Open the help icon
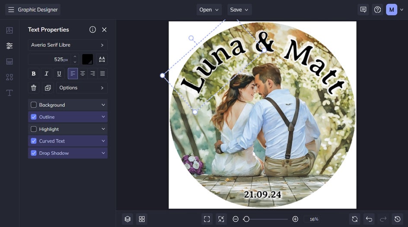 [x=378, y=9]
